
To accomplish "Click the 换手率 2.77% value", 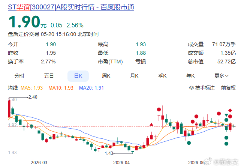I will pos(48,61).
